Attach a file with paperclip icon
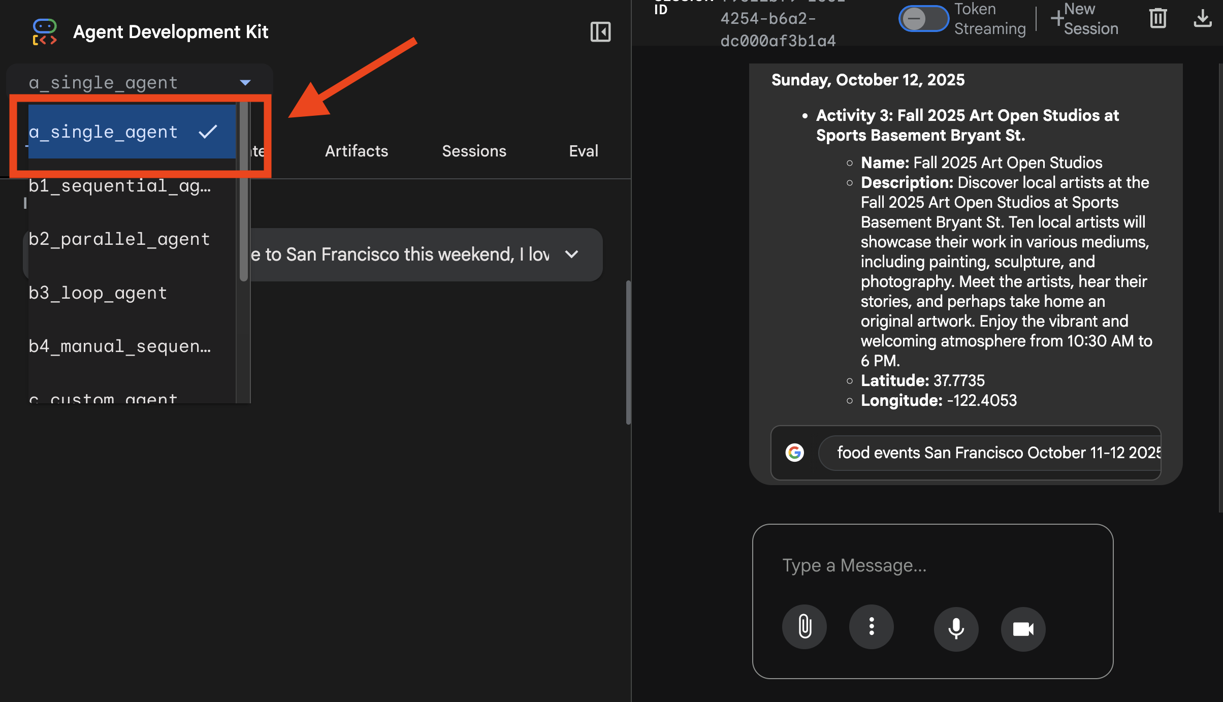 (x=804, y=627)
